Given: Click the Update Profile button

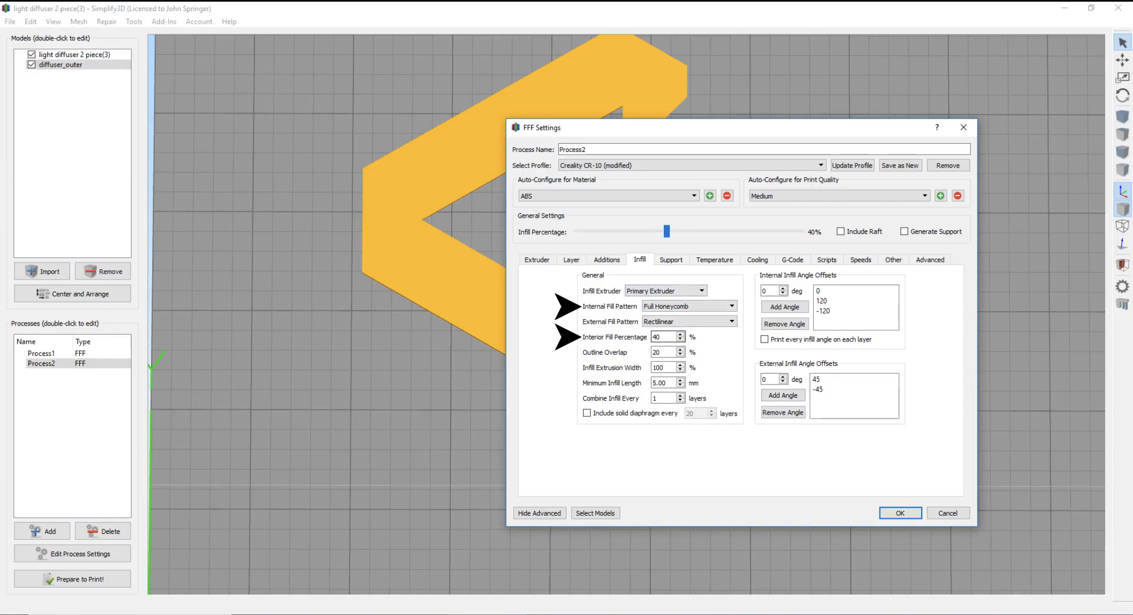Looking at the screenshot, I should [x=851, y=165].
